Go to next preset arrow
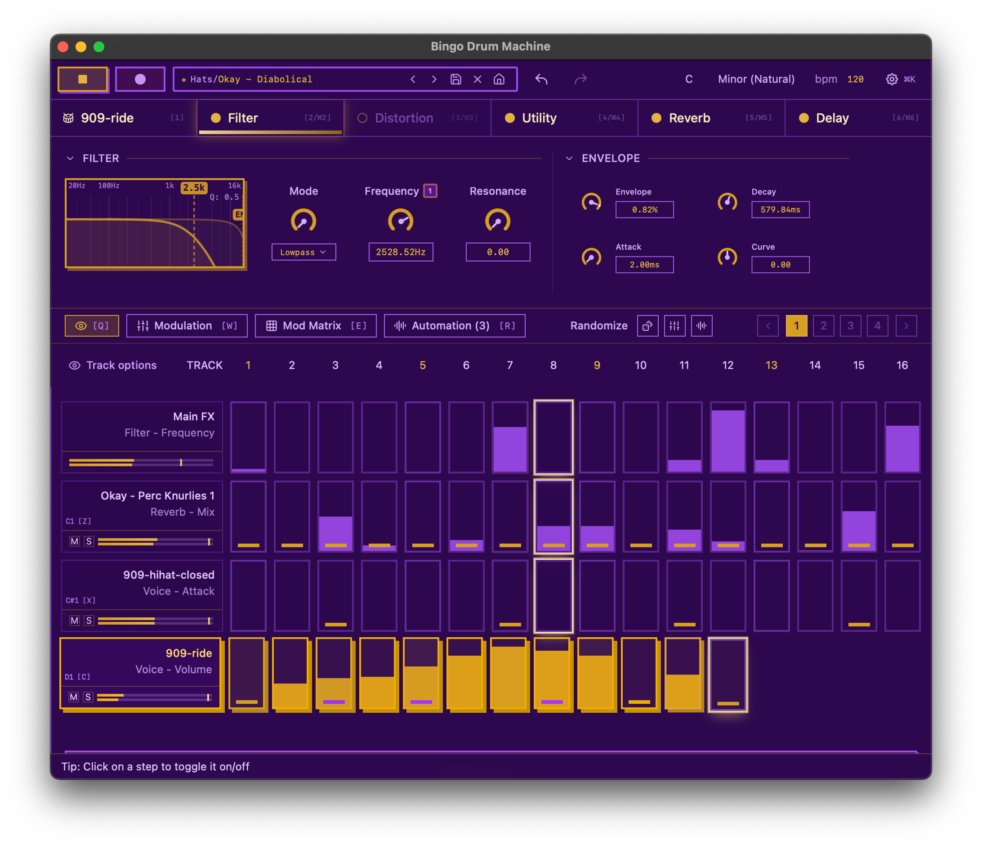Screen dimensions: 982x846 433,79
